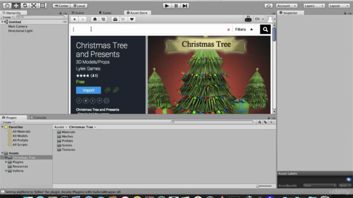Switch to the Console tab
The height and width of the screenshot is (198, 353).
38,117
